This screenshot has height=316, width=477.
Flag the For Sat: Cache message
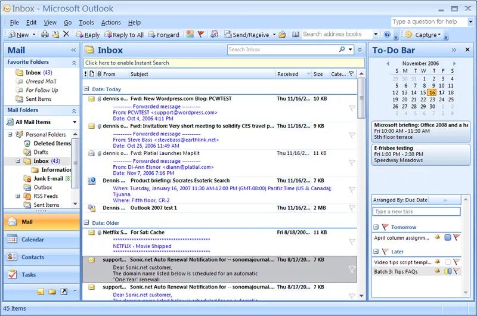[x=352, y=242]
